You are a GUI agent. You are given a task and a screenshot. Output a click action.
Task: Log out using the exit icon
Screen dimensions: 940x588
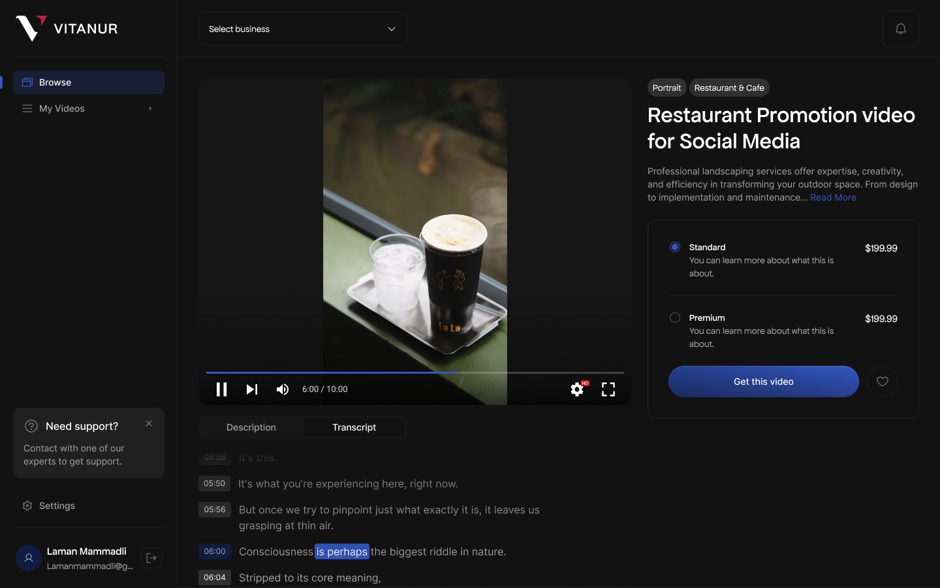(x=151, y=558)
